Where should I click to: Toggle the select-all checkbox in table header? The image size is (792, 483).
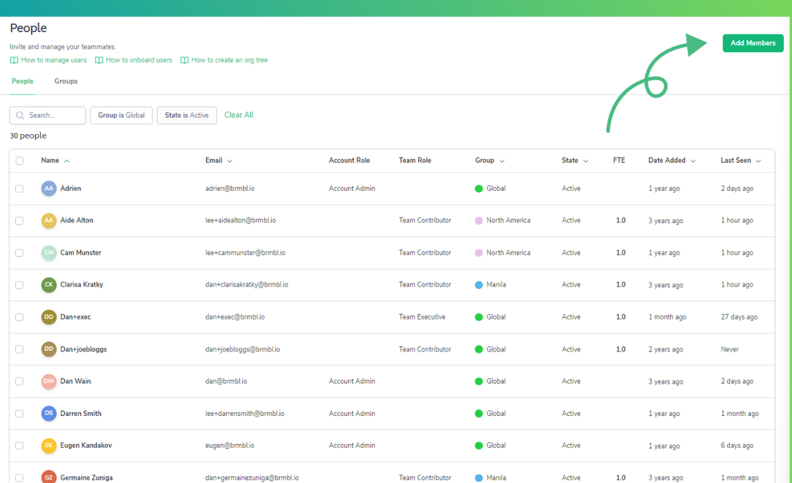coord(20,161)
